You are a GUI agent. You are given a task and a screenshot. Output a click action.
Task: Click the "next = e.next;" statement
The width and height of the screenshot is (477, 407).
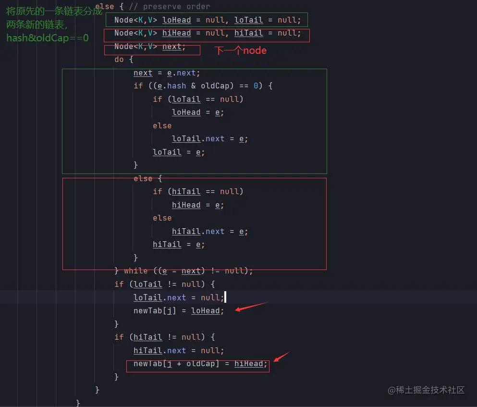[x=167, y=73]
